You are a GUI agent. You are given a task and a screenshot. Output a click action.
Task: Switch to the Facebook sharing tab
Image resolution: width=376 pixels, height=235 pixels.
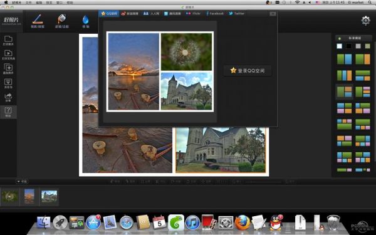214,13
